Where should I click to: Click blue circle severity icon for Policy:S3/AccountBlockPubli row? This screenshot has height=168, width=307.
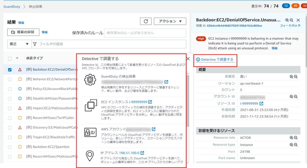(20, 89)
